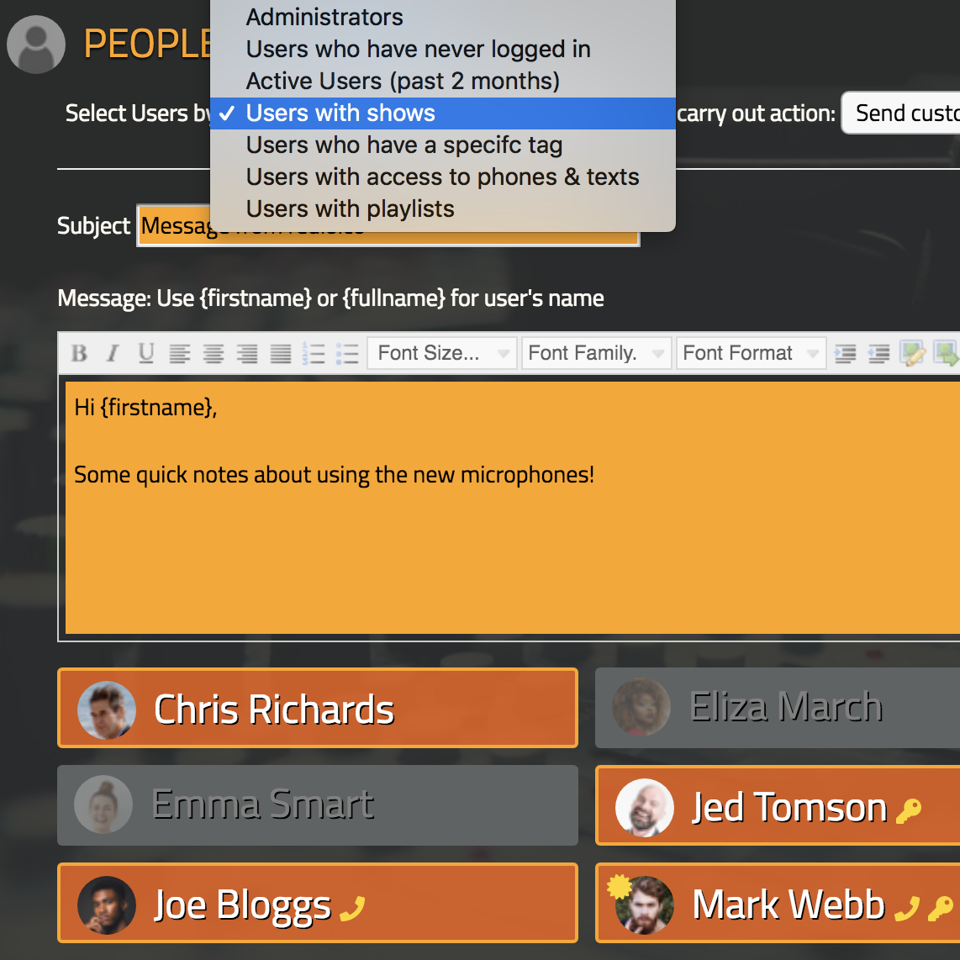The width and height of the screenshot is (960, 960).
Task: Open the Font Family dropdown
Action: (x=594, y=353)
